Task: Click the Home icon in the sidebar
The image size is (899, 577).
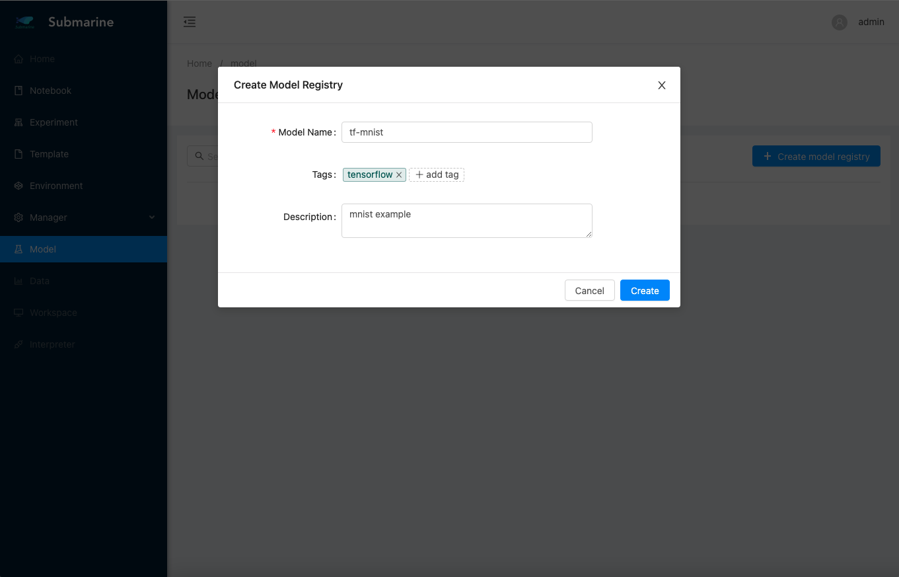Action: tap(18, 59)
